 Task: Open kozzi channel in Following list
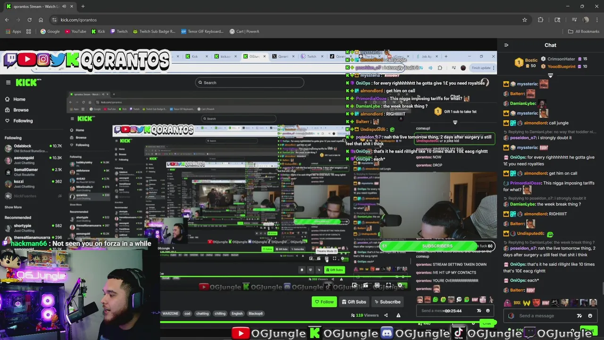point(33,184)
